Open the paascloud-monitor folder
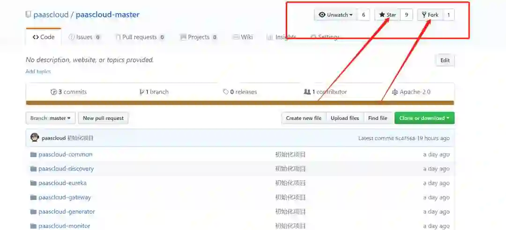 coord(64,226)
